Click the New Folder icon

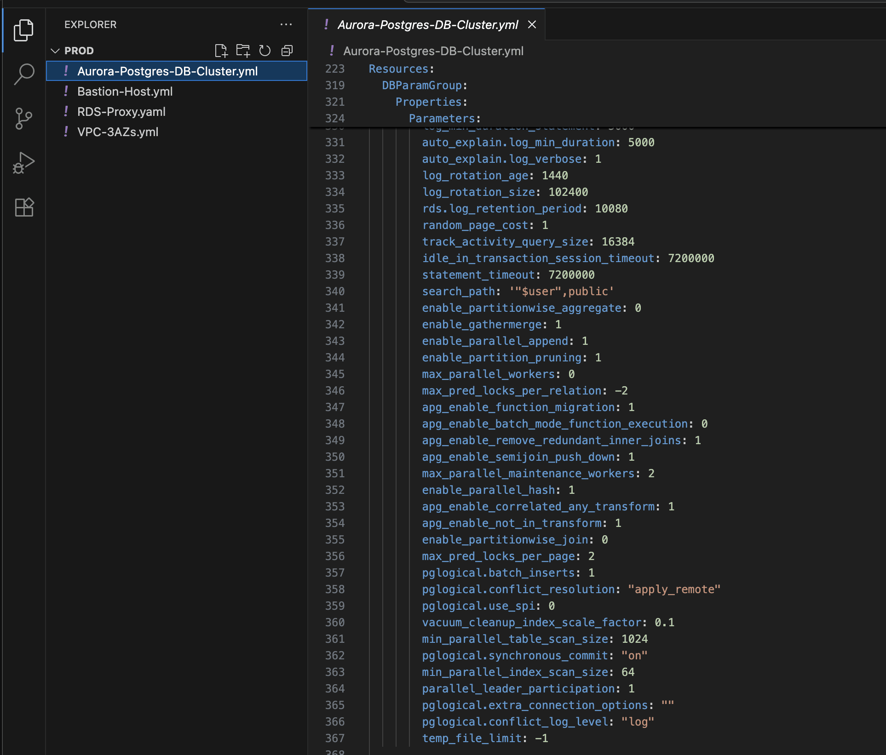tap(243, 51)
